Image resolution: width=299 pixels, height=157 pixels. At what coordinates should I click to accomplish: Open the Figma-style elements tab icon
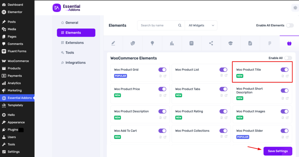(x=270, y=43)
